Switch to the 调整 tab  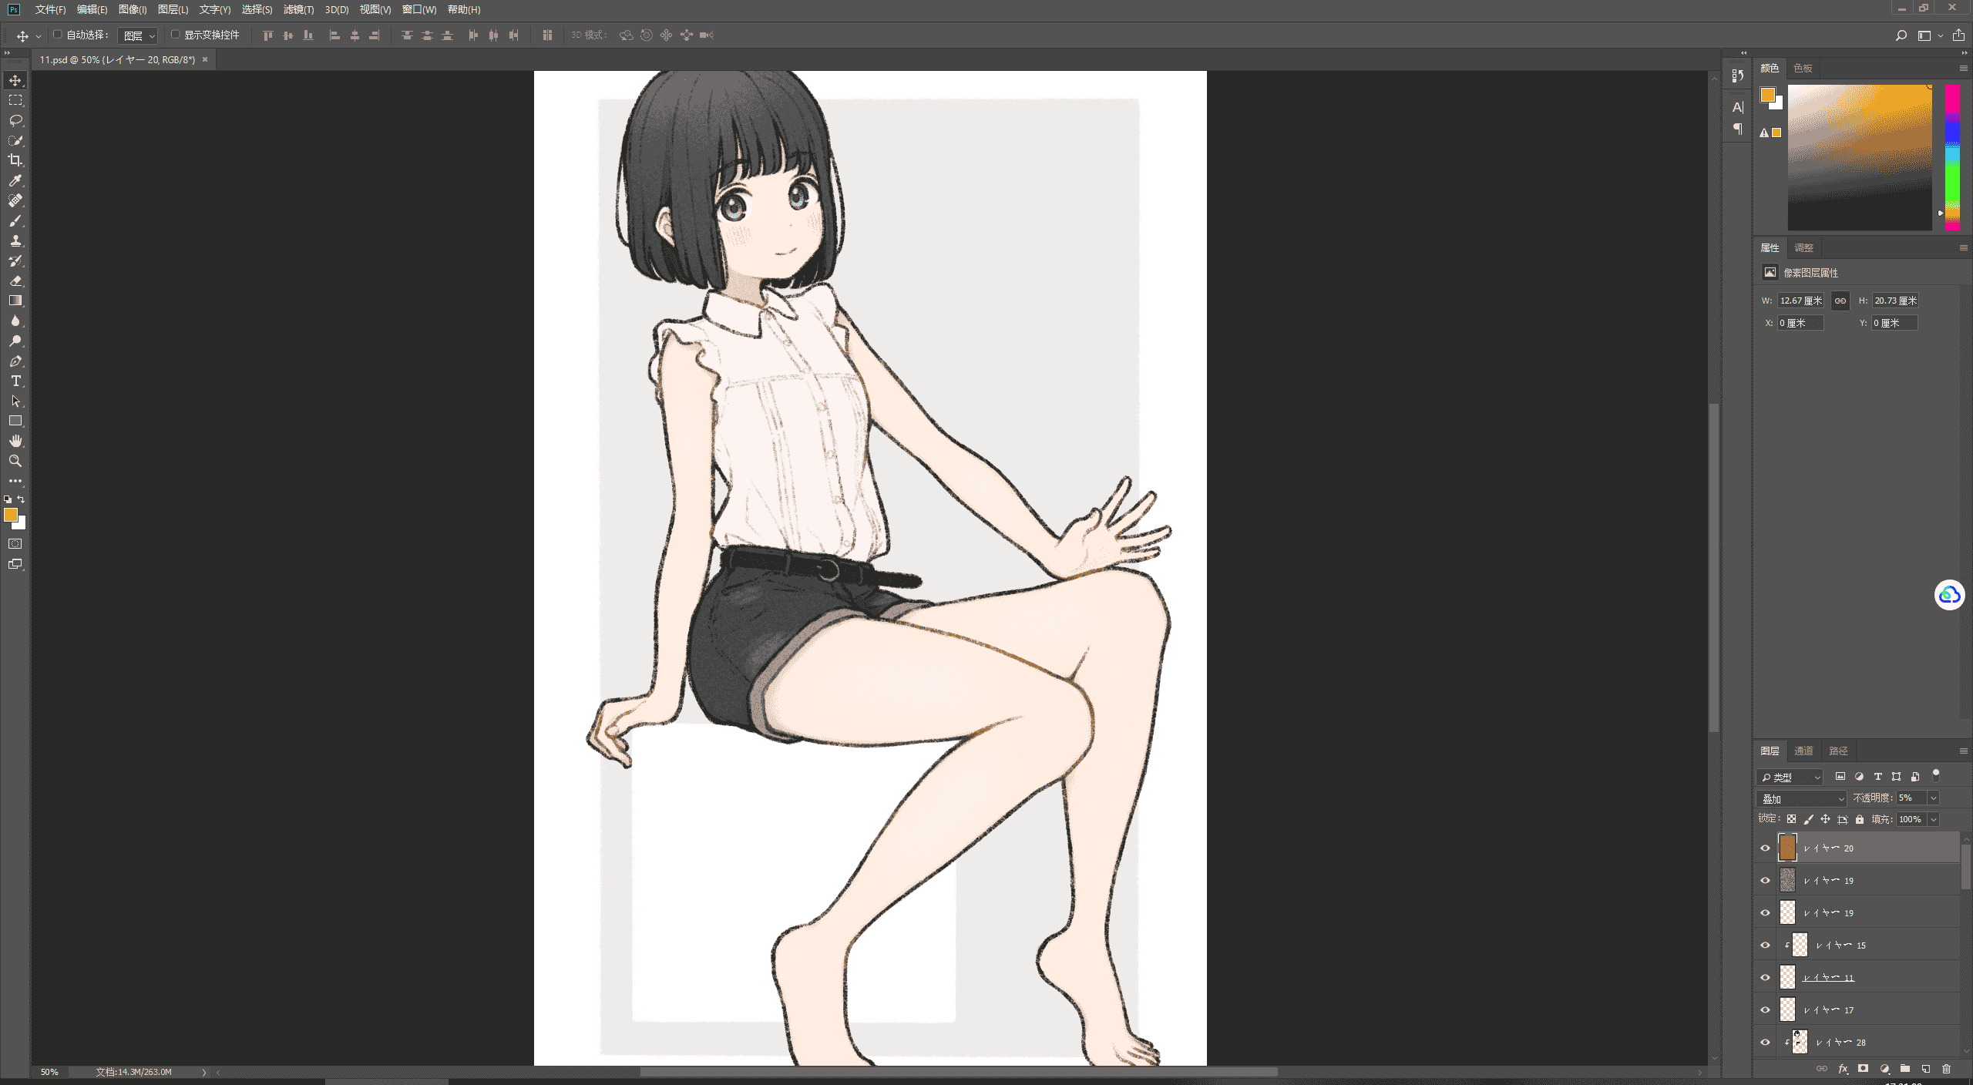point(1803,247)
